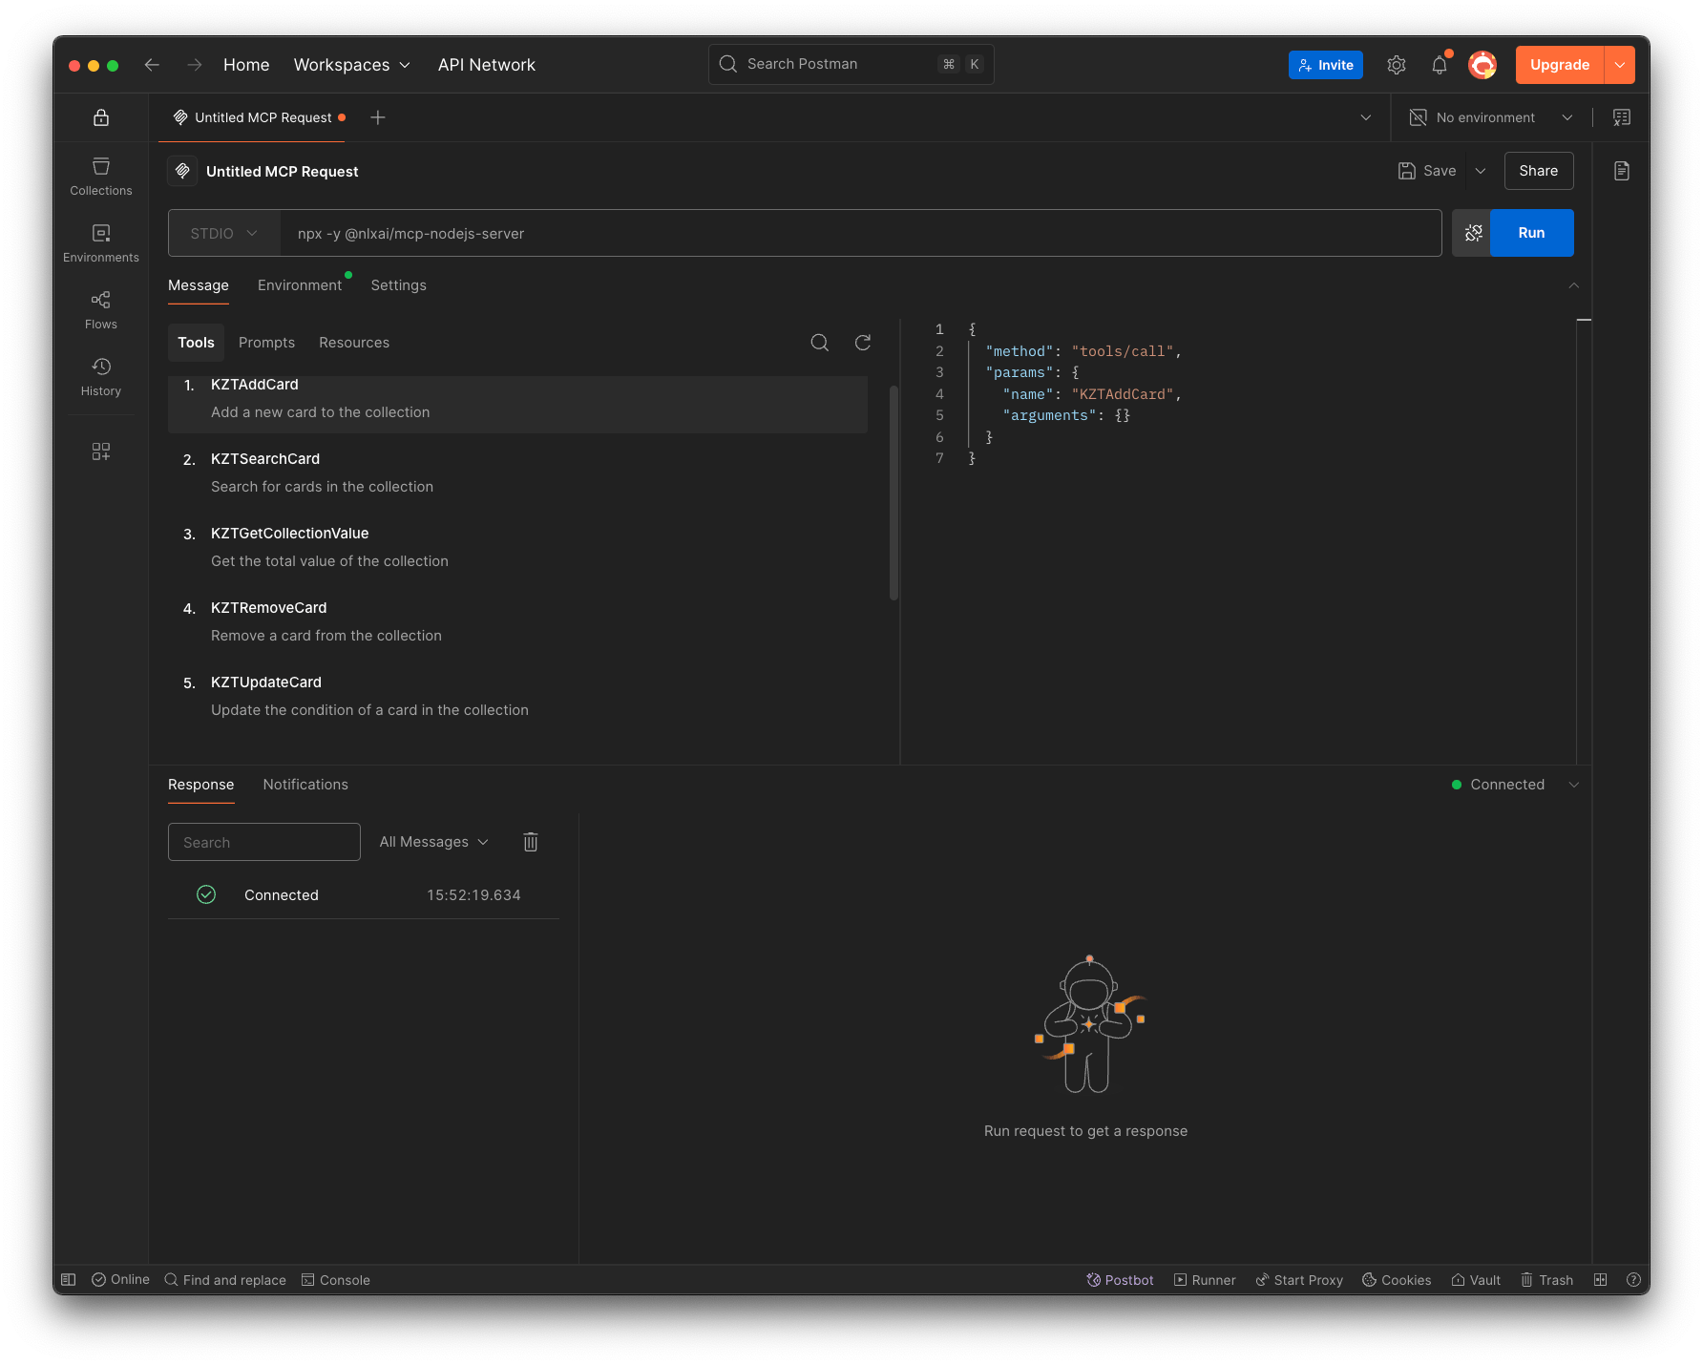Open Postbot in the status bar
The image size is (1703, 1365).
click(x=1120, y=1280)
